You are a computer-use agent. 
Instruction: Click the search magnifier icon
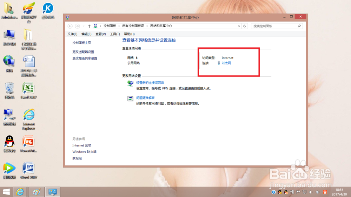(299, 26)
